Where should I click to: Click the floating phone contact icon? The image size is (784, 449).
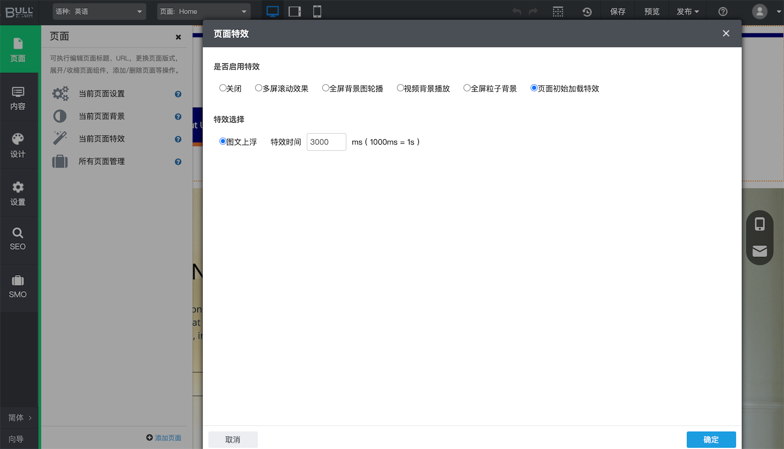[x=759, y=224]
